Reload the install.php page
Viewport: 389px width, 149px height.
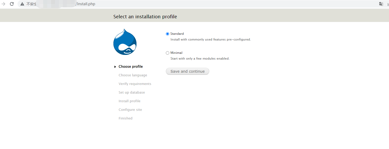[x=12, y=4]
